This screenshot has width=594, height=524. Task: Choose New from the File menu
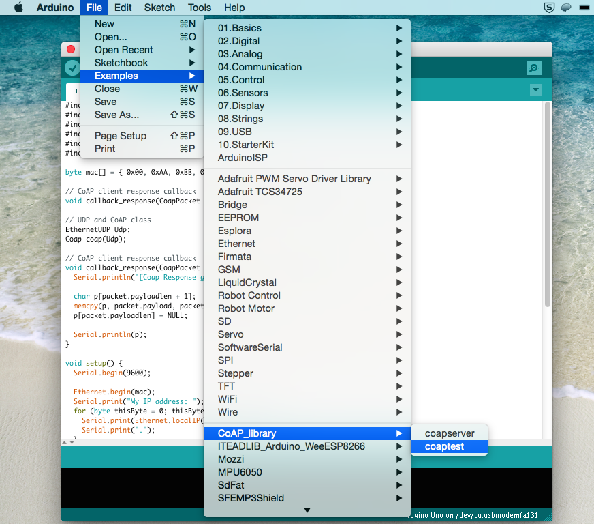(142, 24)
